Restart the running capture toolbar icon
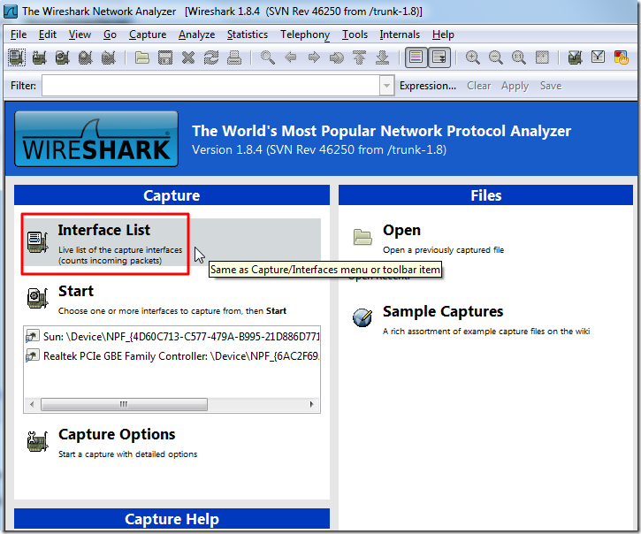The height and width of the screenshot is (534, 641). pos(109,57)
